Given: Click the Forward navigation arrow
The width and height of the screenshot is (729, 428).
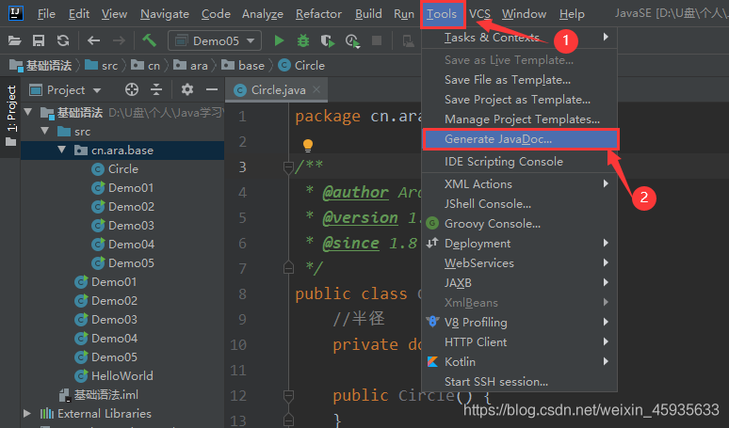Looking at the screenshot, I should pos(119,40).
